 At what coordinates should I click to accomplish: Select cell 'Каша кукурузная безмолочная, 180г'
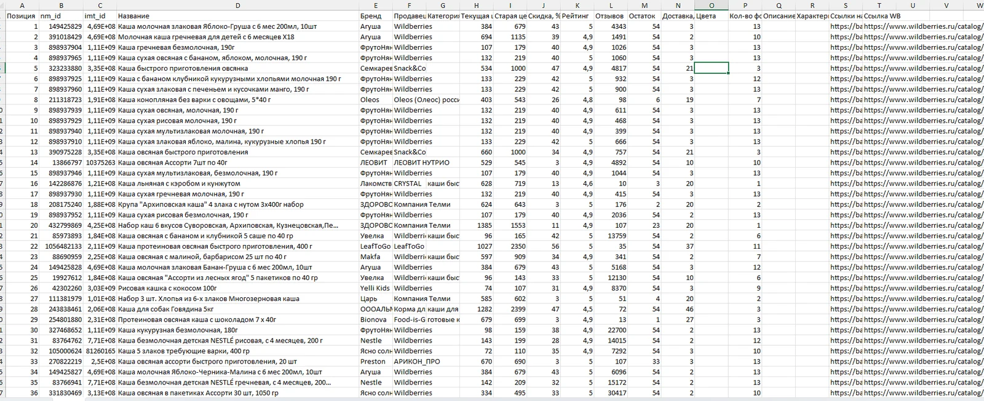(x=238, y=330)
